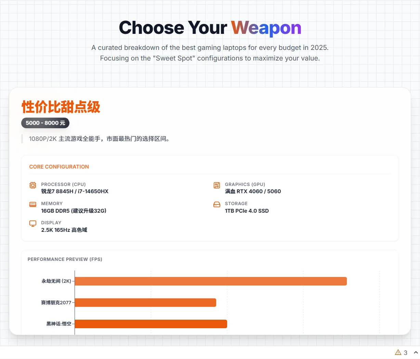Click the 1TB PCIe 4.0 SSD spec
420x359 pixels.
click(247, 211)
